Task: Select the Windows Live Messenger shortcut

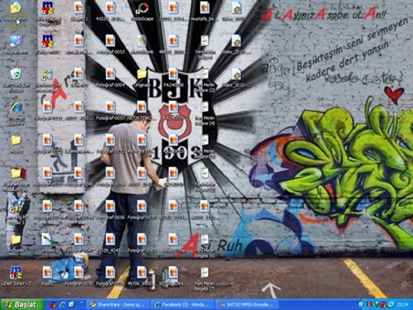Action: [47, 80]
